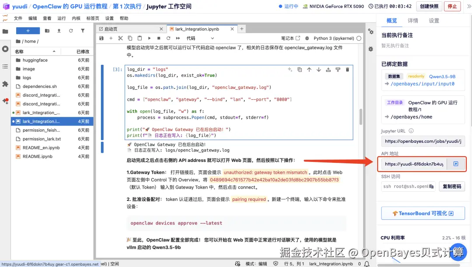Restart kernel and run all cells
Image resolution: width=472 pixels, height=267 pixels.
click(x=178, y=38)
